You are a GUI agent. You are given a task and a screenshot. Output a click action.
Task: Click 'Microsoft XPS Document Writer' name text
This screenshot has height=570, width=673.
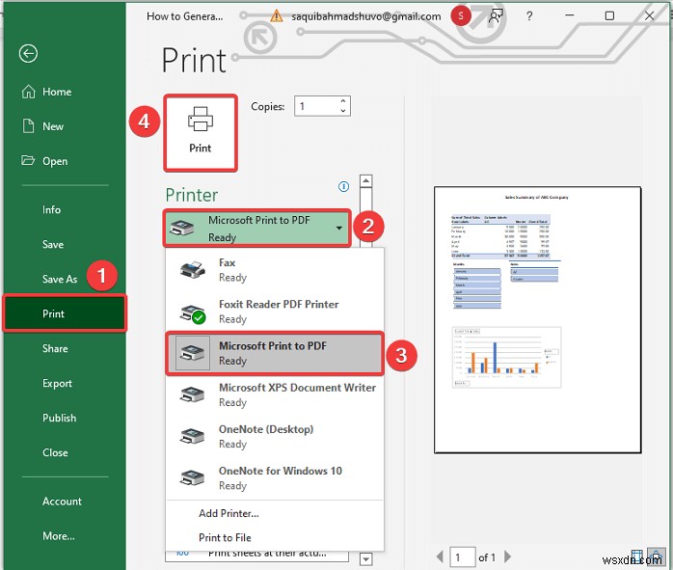coord(297,388)
